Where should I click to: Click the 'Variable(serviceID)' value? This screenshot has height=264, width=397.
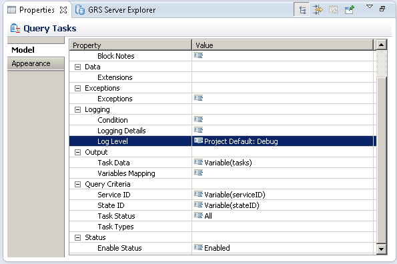(235, 195)
